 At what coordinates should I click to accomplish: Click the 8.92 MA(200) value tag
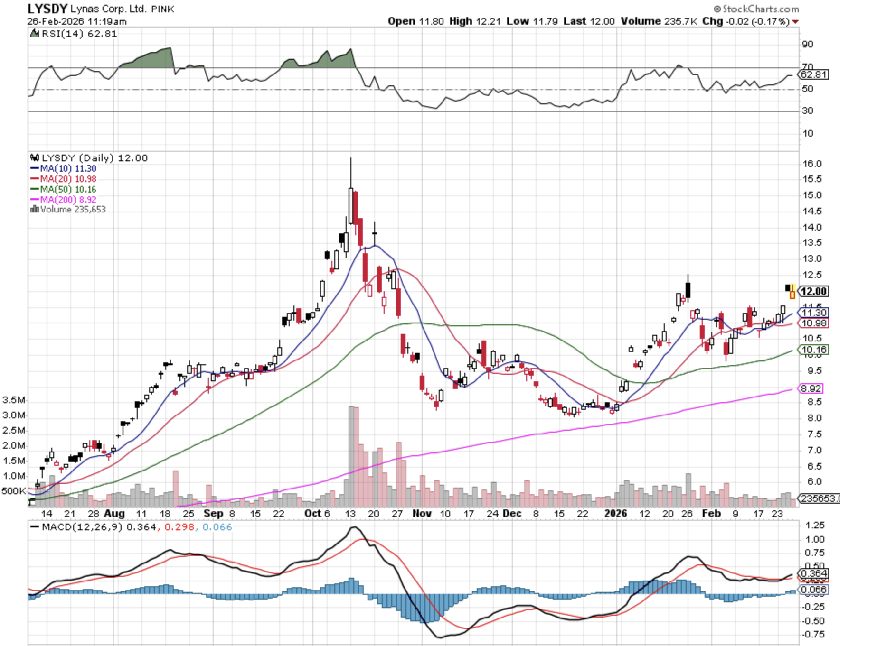[x=811, y=388]
